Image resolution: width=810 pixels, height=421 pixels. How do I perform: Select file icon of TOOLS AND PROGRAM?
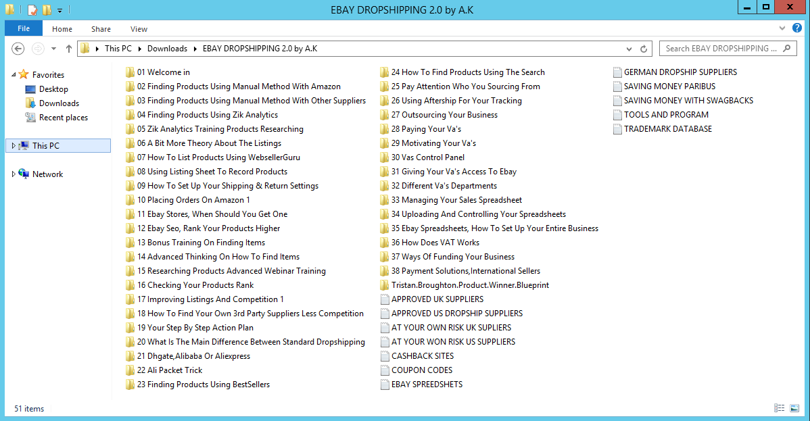[617, 115]
